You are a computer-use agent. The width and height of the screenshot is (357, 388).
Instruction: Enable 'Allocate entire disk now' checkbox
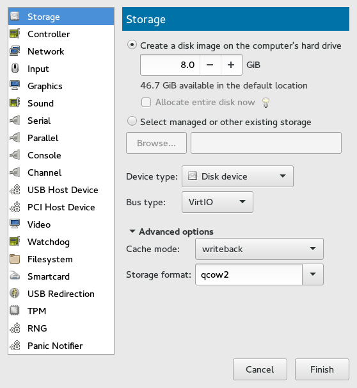tap(146, 102)
